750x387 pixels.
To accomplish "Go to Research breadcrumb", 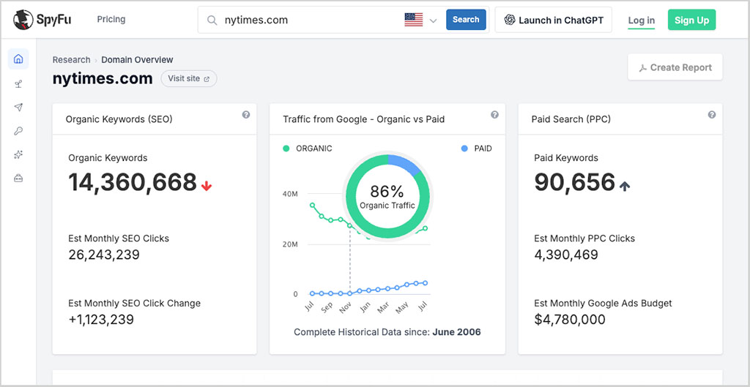I will [x=71, y=60].
